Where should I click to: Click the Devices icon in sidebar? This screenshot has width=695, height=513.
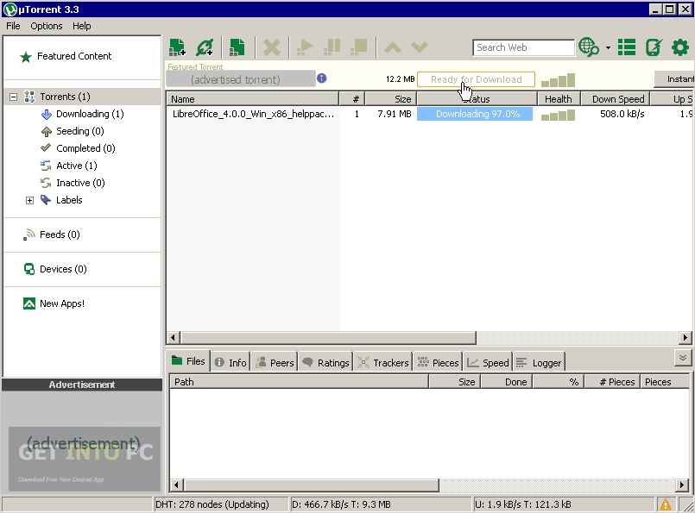coord(29,269)
